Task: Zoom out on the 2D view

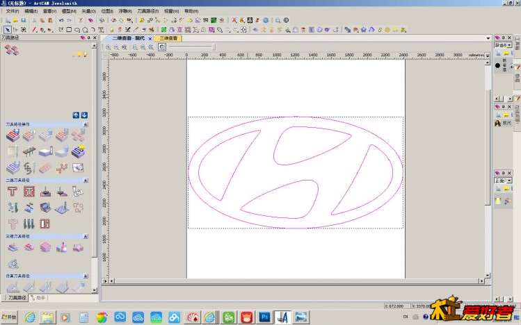Action: pos(116,47)
